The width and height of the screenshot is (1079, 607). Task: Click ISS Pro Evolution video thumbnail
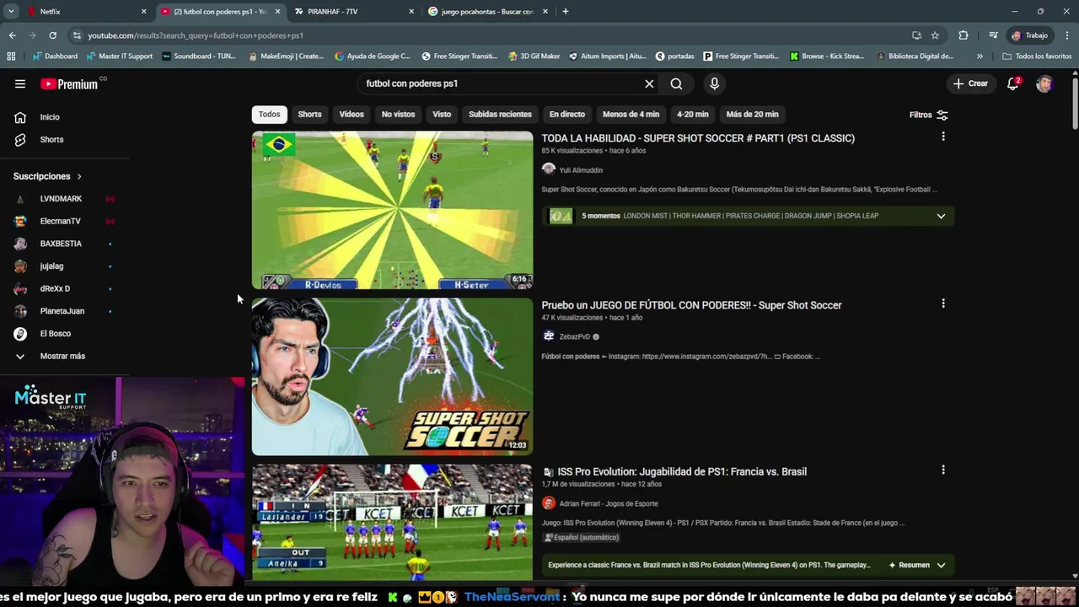pos(392,523)
